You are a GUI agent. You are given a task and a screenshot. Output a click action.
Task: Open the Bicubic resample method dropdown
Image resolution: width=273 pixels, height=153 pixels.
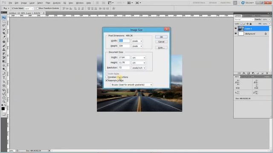(x=132, y=85)
